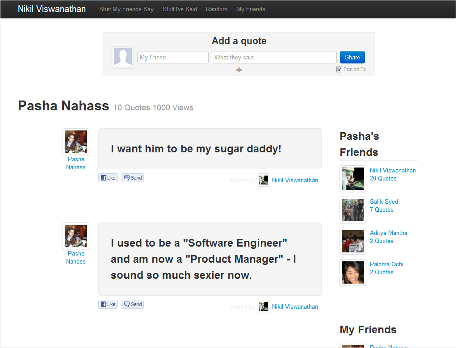Like the sugar daddy quote on Facebook
457x348 pixels.
click(x=108, y=178)
